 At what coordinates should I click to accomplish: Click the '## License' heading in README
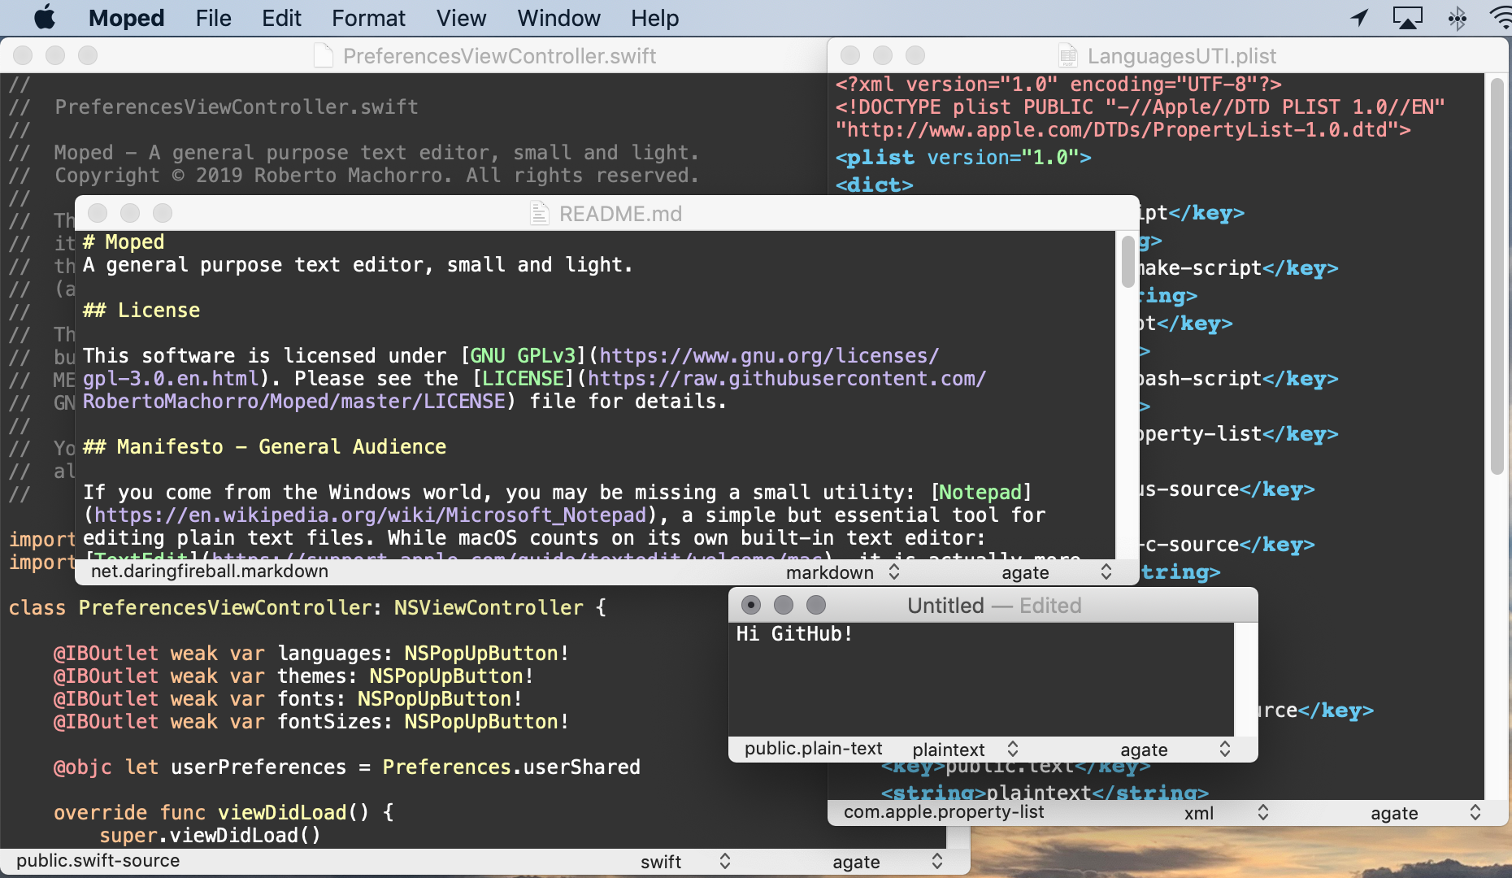pyautogui.click(x=141, y=311)
